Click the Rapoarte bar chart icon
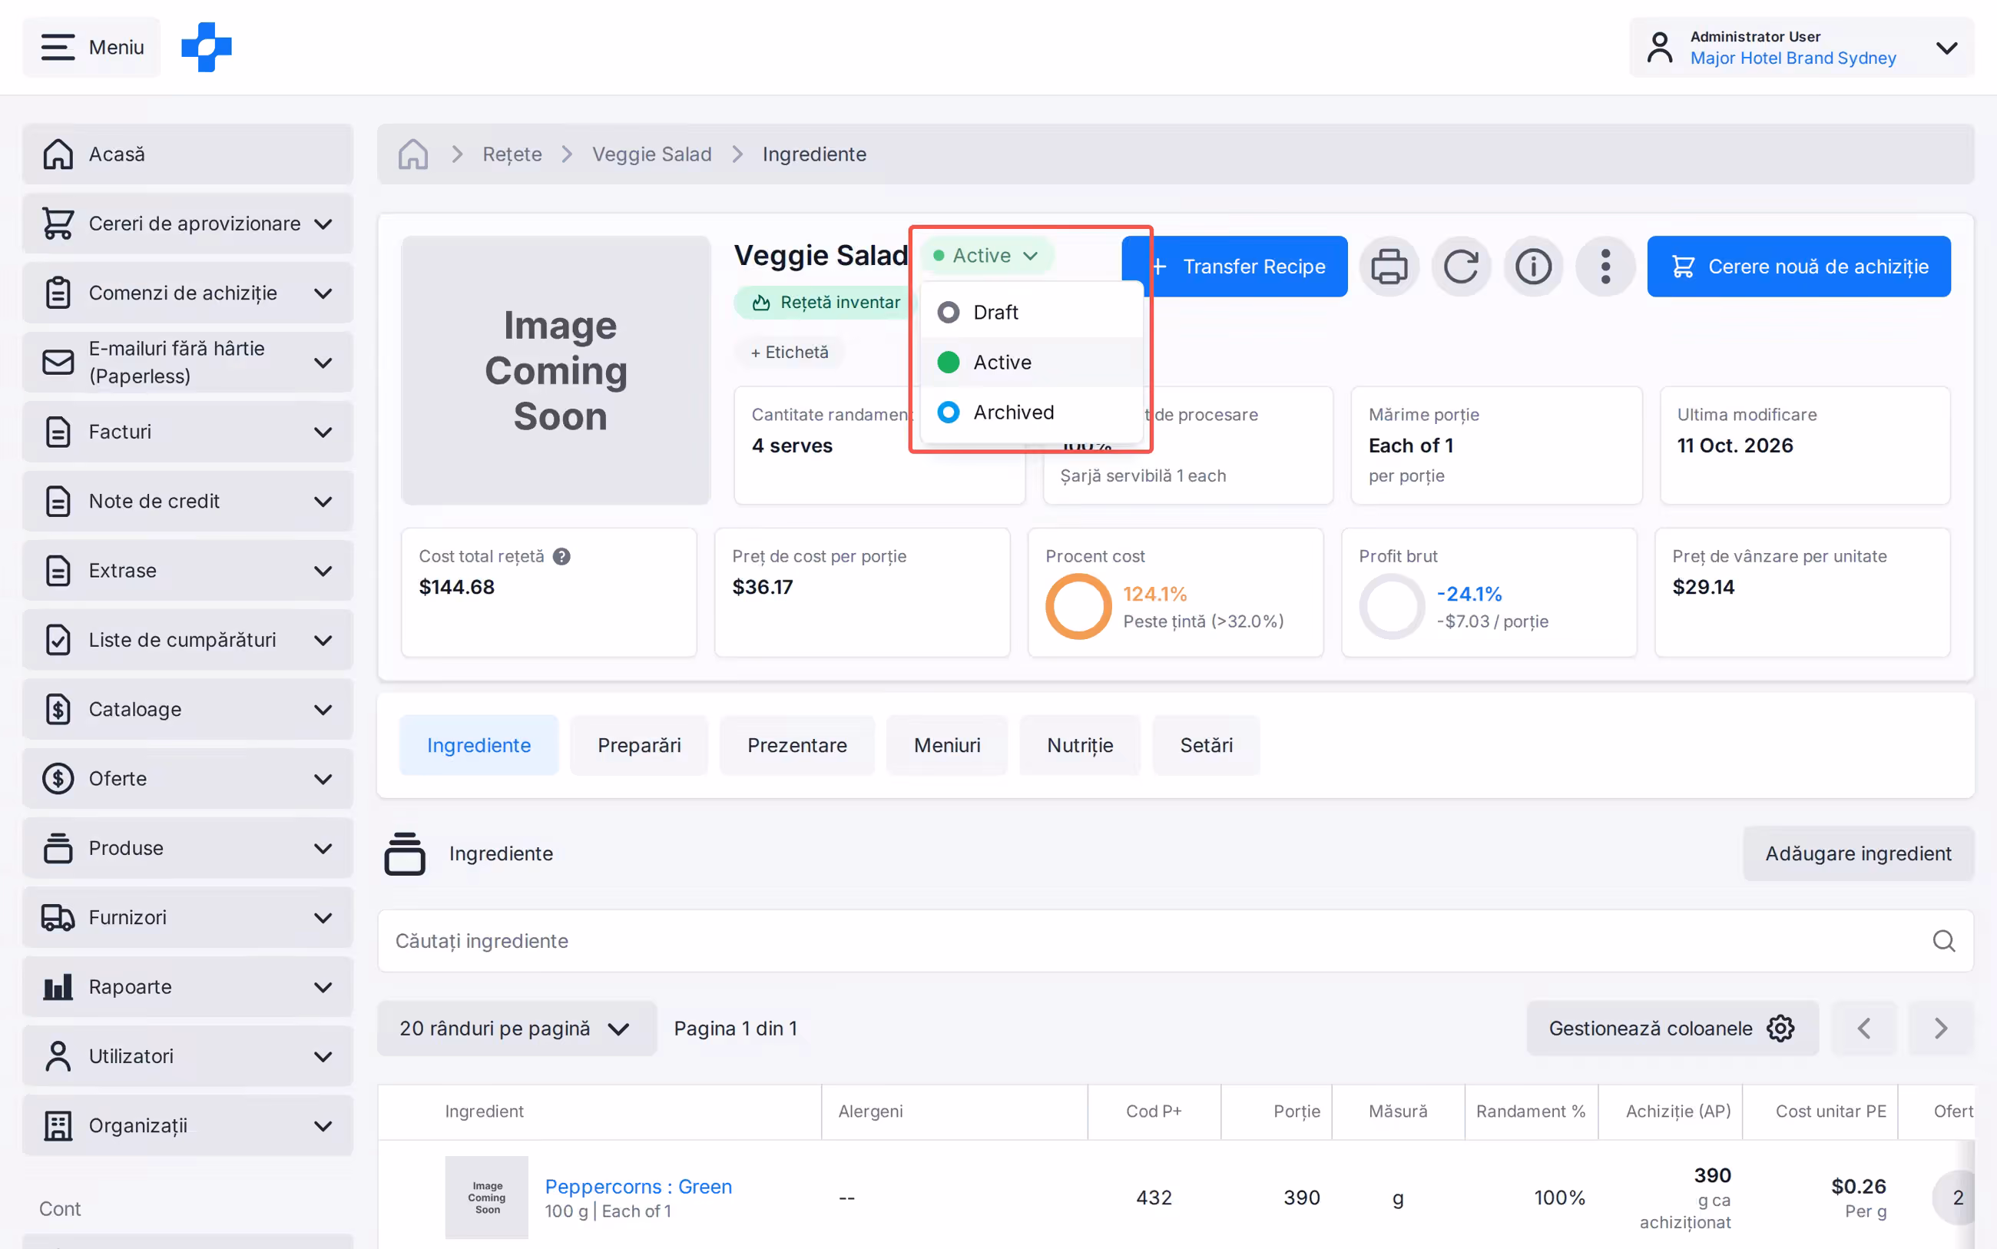Image resolution: width=1997 pixels, height=1249 pixels. pyautogui.click(x=58, y=987)
